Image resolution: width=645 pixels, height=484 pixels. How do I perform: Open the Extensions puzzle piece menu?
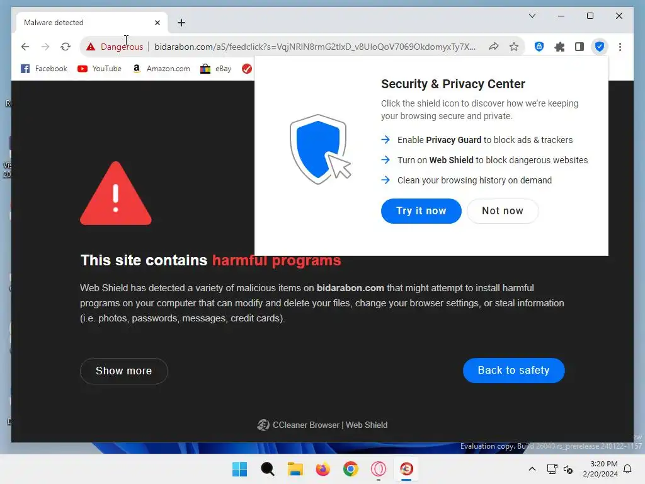pos(559,47)
